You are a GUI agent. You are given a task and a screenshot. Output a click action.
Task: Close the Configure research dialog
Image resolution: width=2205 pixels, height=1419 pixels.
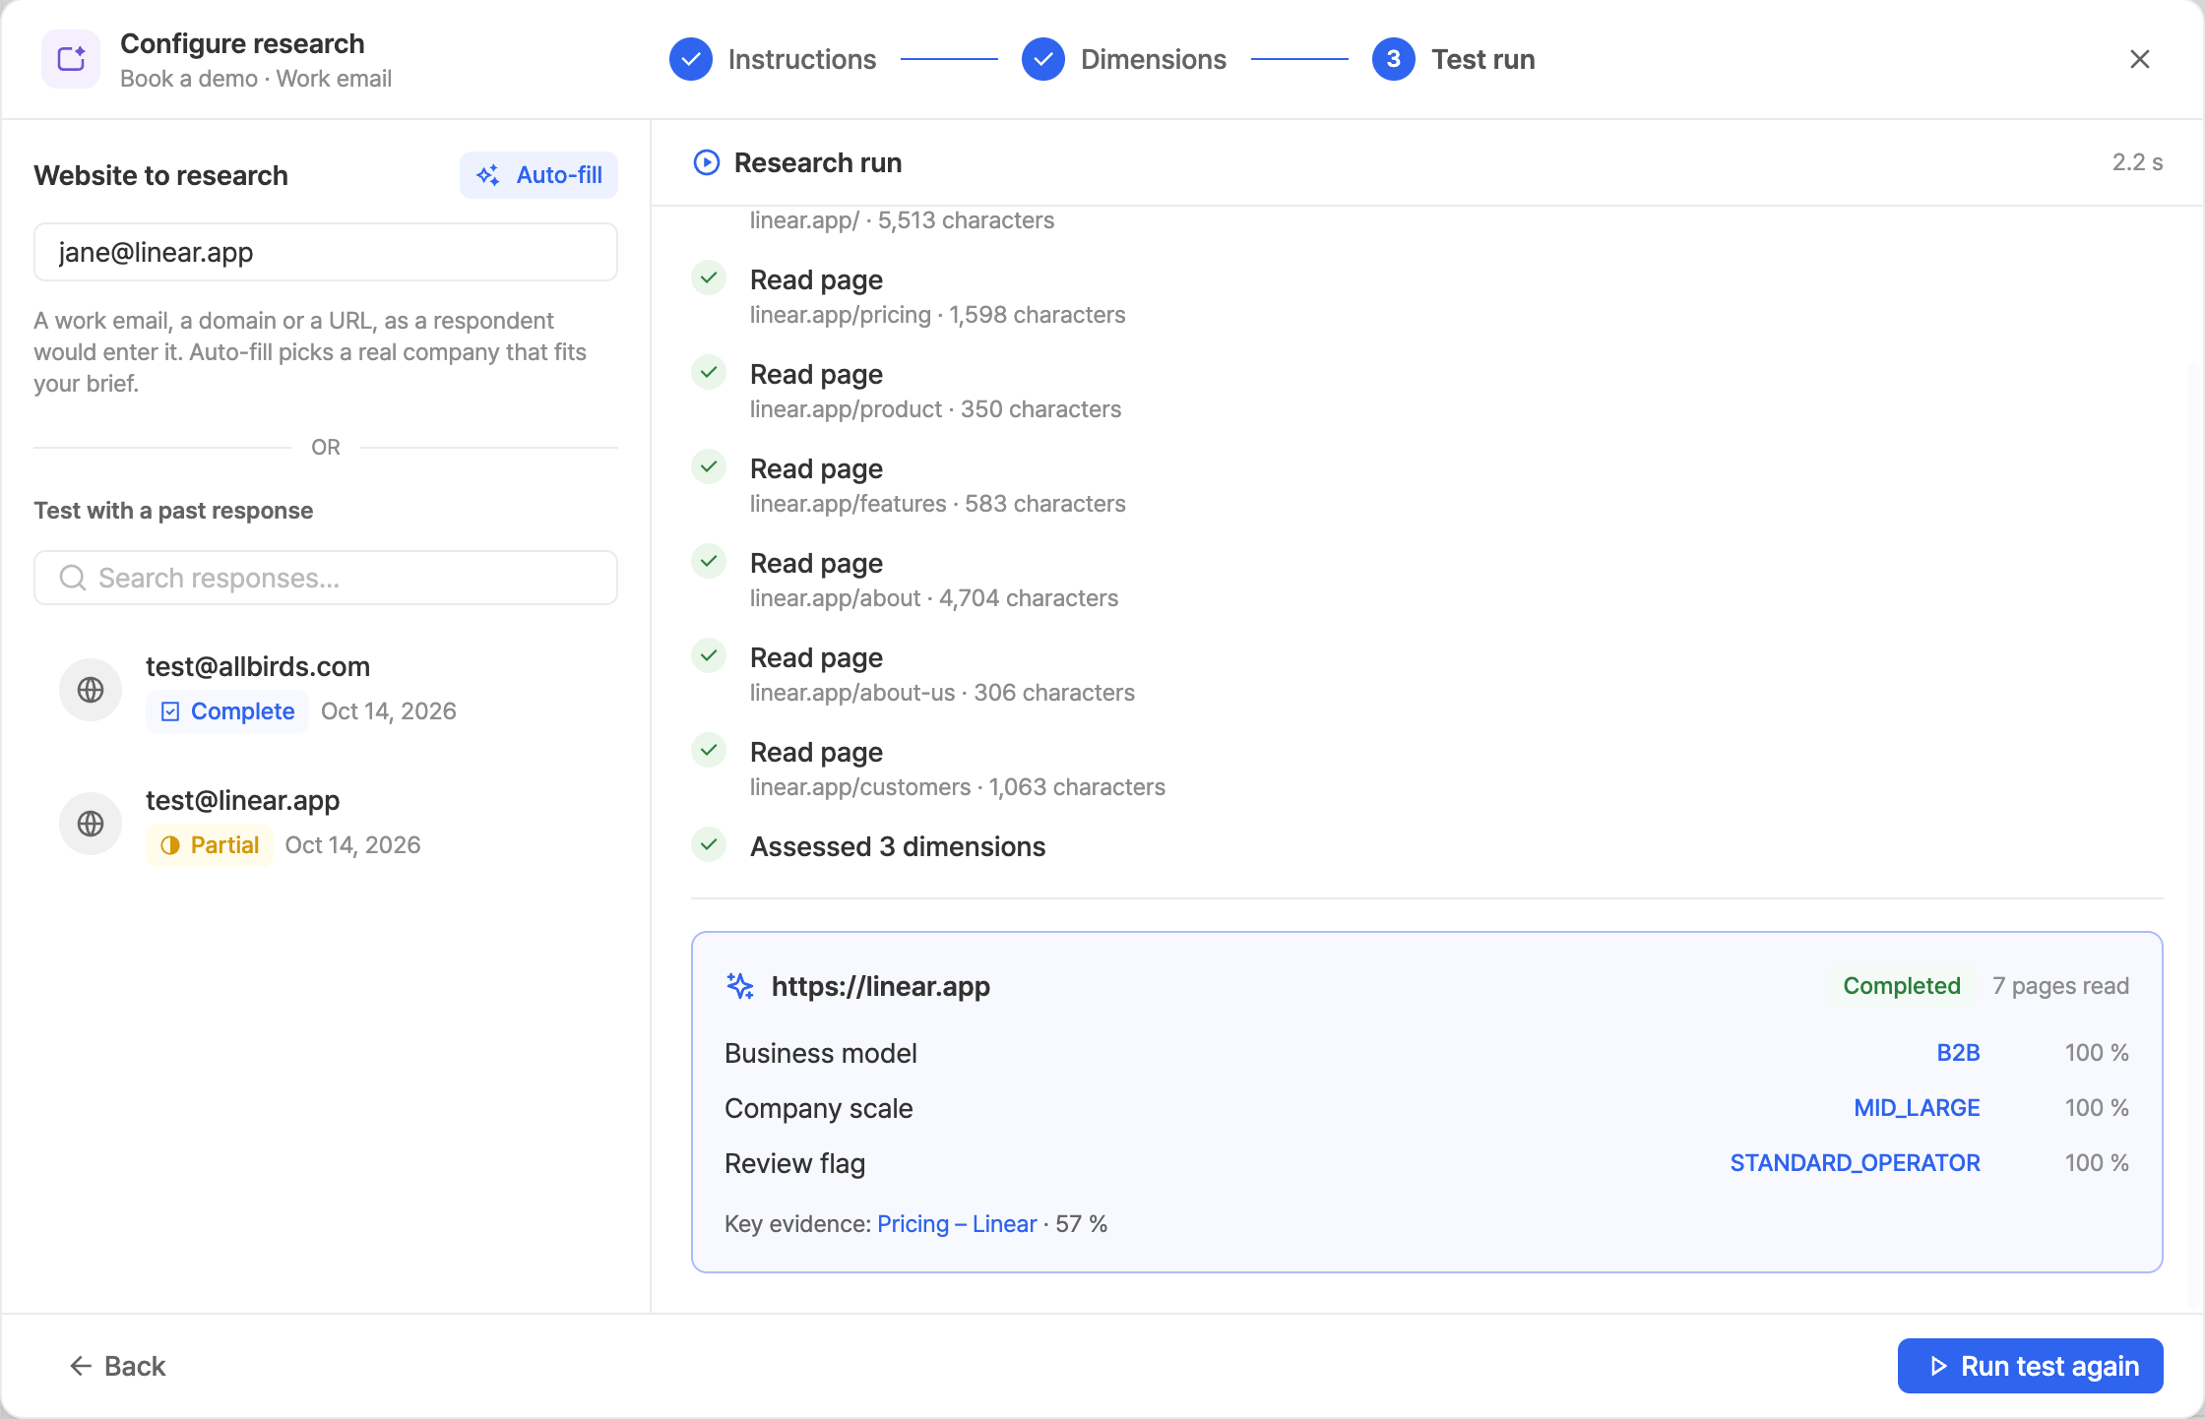click(2139, 59)
